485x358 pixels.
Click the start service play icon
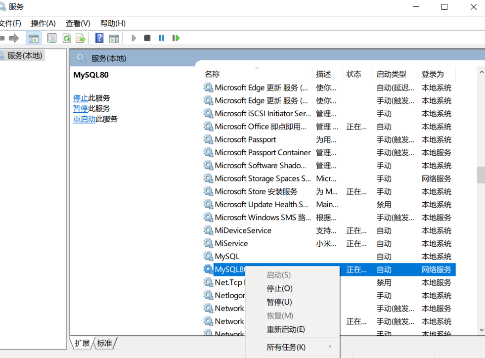pyautogui.click(x=133, y=38)
